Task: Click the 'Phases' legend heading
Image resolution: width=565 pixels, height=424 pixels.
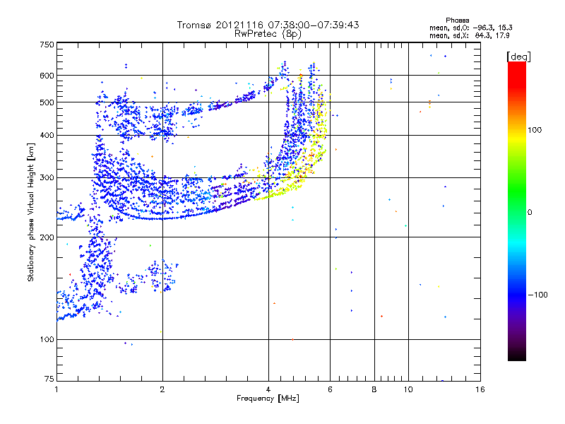Action: point(457,20)
